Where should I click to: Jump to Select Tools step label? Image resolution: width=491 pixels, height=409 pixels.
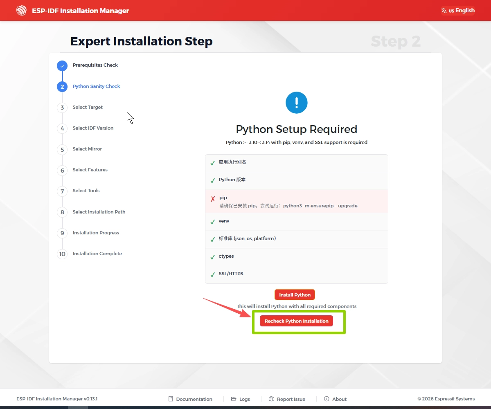tap(86, 191)
